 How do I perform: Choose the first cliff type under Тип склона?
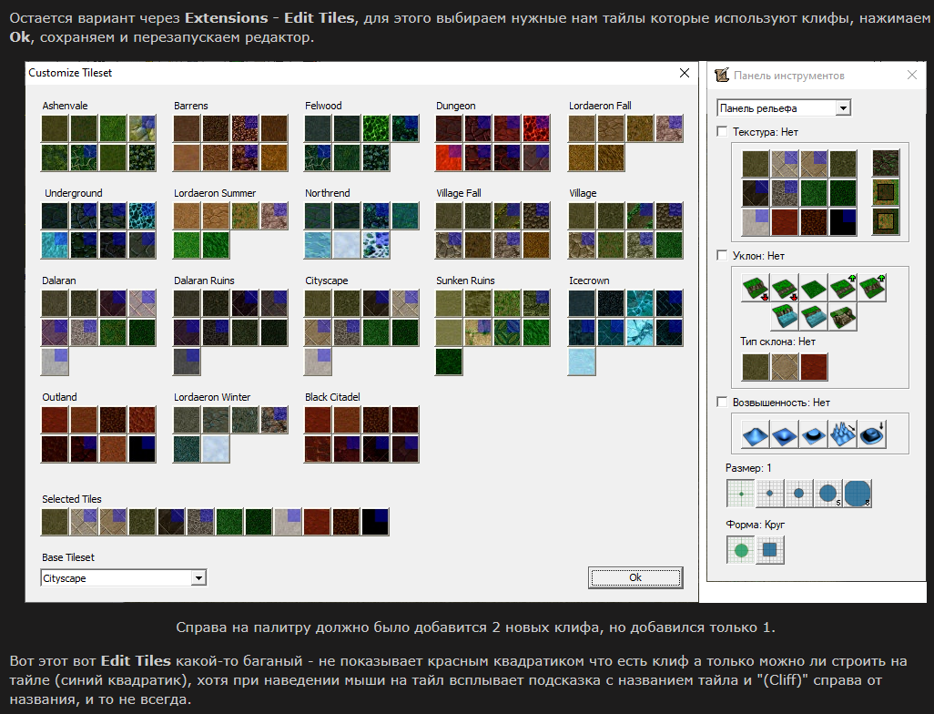(x=756, y=368)
